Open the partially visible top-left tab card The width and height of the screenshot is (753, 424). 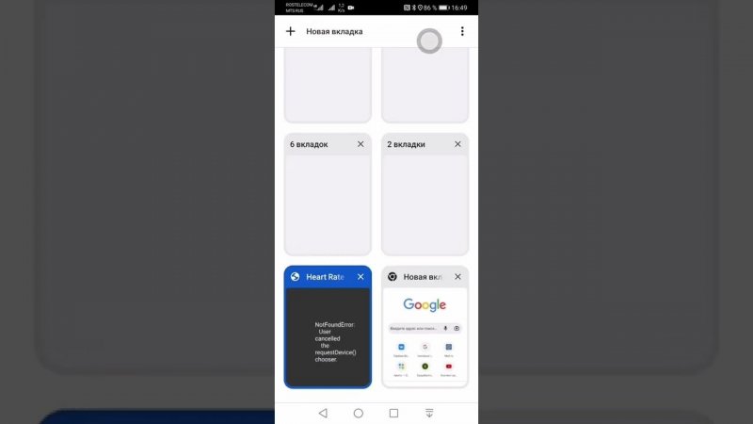point(328,84)
